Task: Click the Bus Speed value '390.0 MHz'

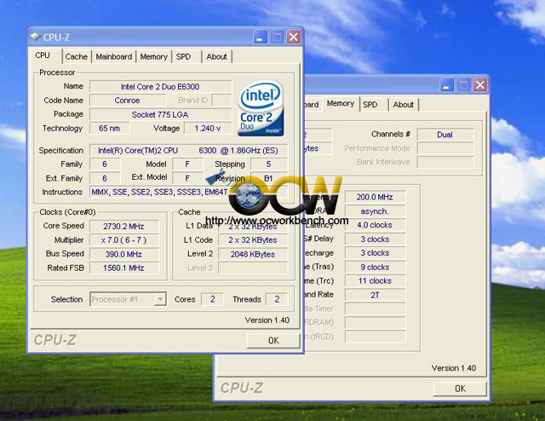Action: click(x=124, y=254)
